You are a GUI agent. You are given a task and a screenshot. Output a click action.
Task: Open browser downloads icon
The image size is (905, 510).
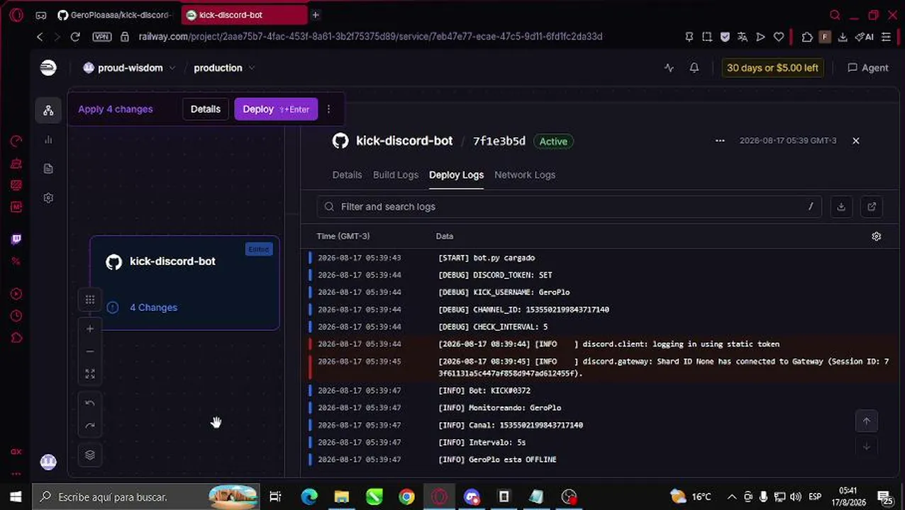pos(843,36)
